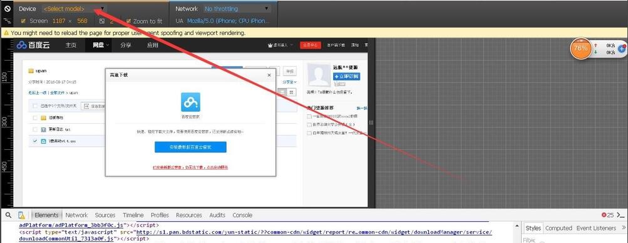Viewport: 628px width, 243px height.
Task: Check the second recommended resource checkbox
Action: (309, 125)
